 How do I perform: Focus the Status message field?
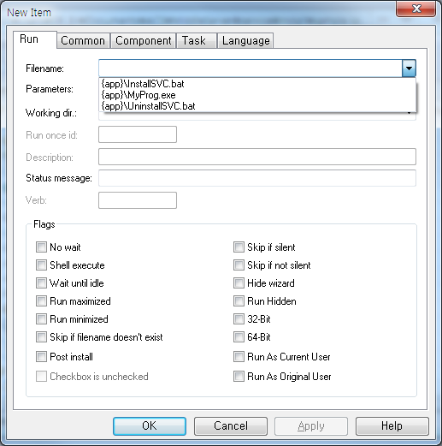click(x=257, y=178)
